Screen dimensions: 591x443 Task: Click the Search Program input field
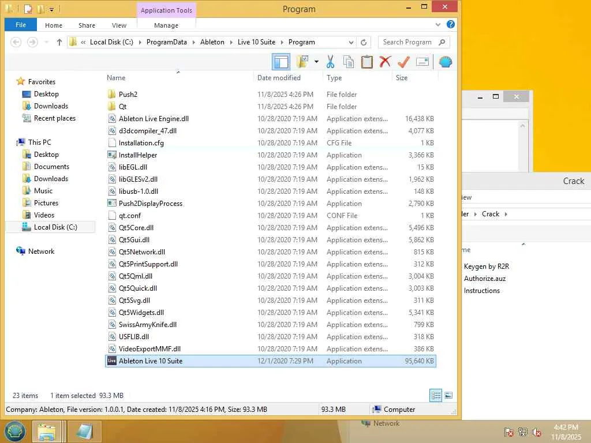click(414, 42)
